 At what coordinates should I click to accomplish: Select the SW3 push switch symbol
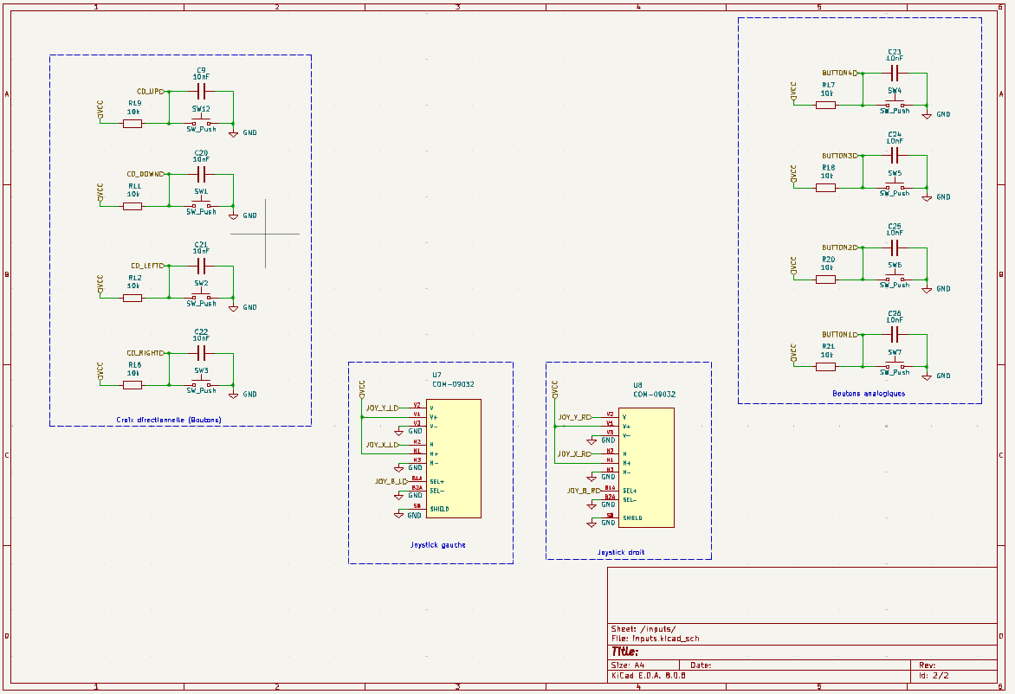click(x=201, y=383)
